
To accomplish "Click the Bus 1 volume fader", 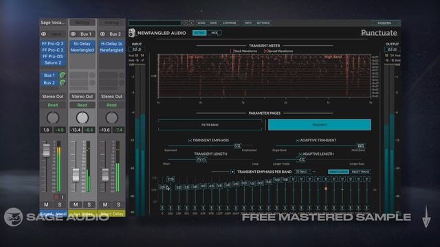I will coord(76,175).
